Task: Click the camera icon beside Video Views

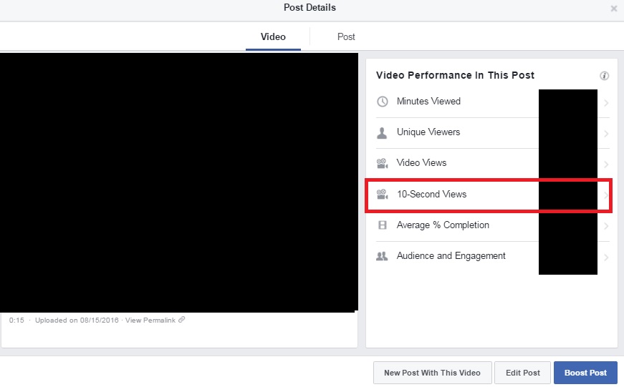Action: (382, 163)
